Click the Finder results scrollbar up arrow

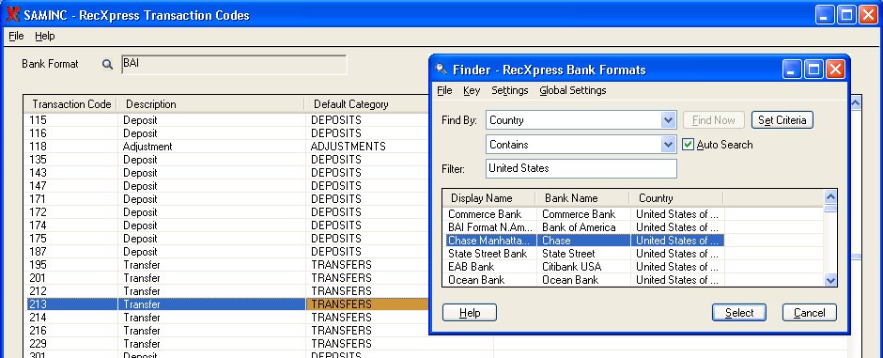point(830,197)
